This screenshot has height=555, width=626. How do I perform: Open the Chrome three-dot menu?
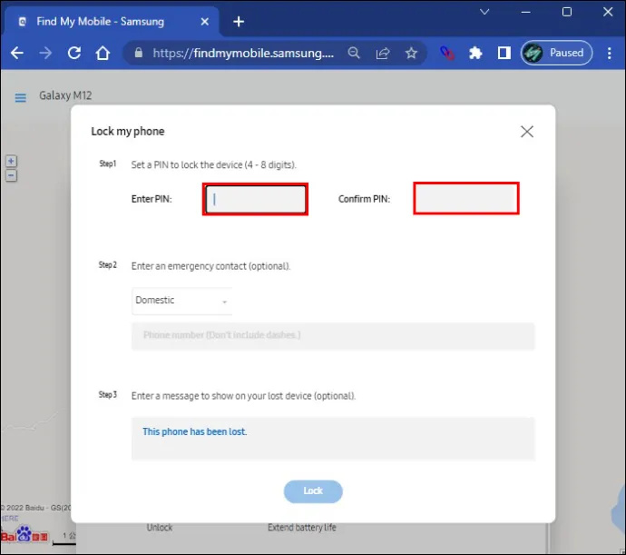click(x=610, y=53)
